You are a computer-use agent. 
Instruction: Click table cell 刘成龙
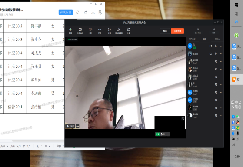click(36, 53)
